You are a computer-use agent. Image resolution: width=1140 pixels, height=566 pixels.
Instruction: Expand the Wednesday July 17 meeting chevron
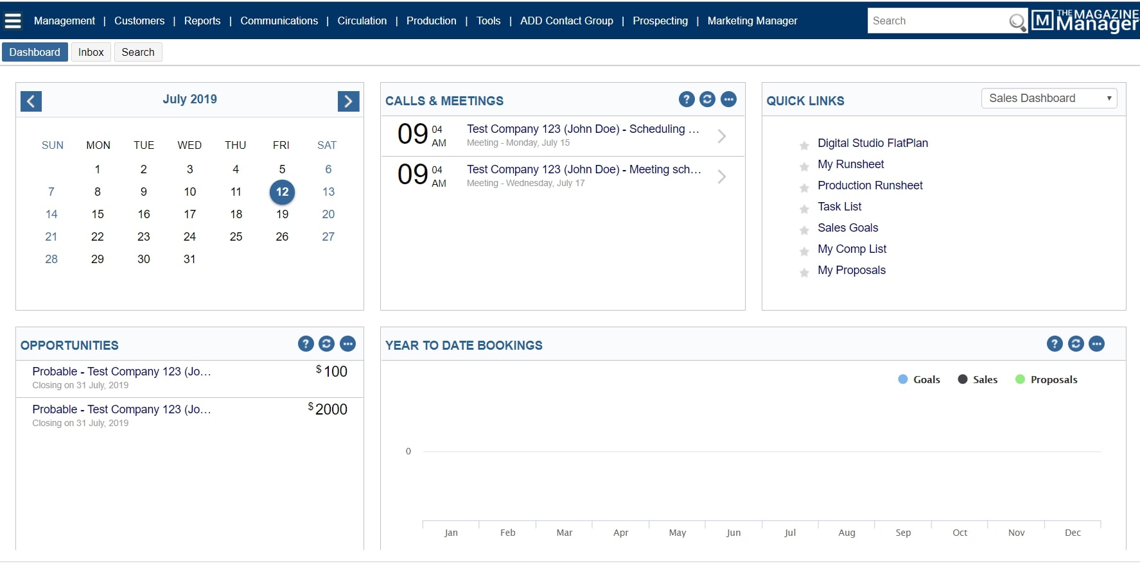click(722, 176)
